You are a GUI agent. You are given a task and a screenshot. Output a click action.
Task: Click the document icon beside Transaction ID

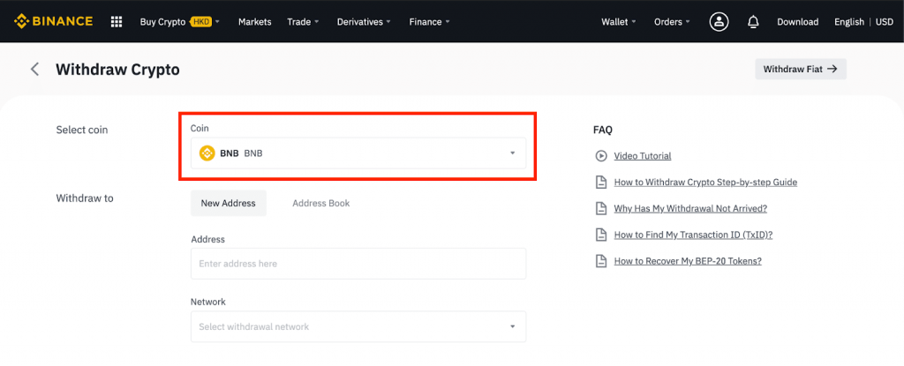(600, 235)
